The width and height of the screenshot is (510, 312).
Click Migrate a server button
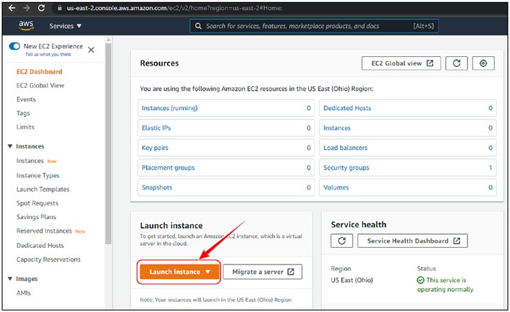point(262,272)
